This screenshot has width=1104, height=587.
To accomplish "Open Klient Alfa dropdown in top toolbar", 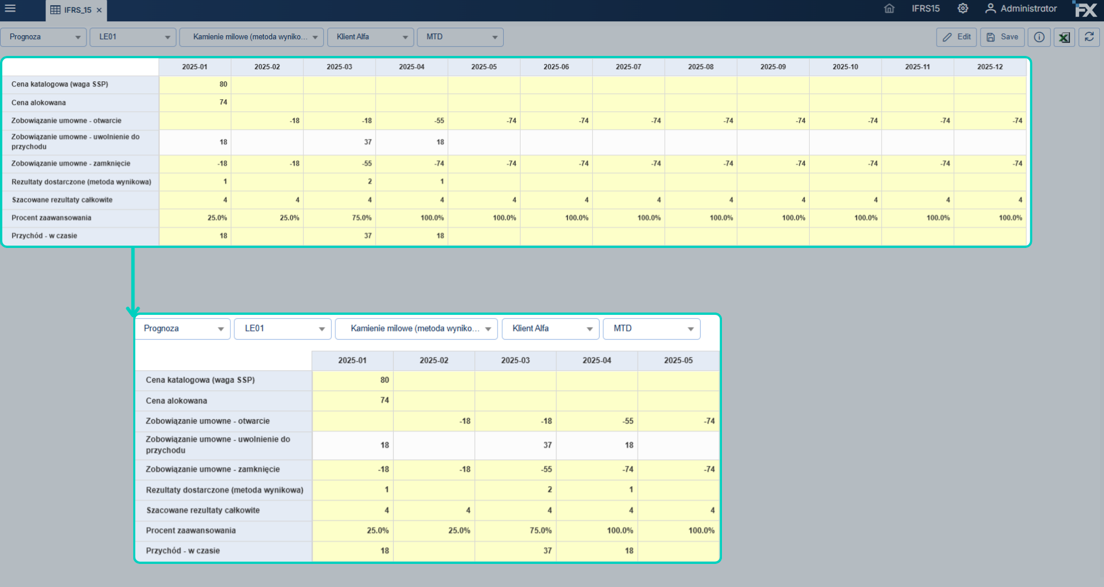I will point(371,37).
